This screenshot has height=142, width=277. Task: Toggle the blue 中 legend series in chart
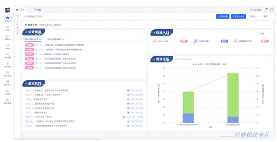pyautogui.click(x=195, y=64)
